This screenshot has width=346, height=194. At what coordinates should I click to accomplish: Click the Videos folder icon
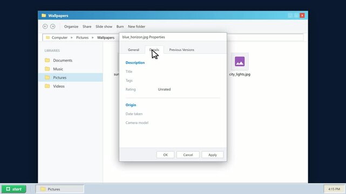click(47, 86)
